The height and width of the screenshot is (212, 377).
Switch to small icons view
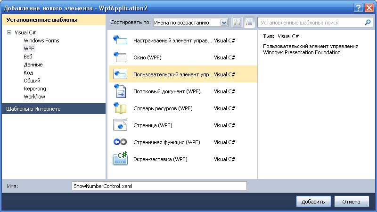pyautogui.click(x=237, y=22)
